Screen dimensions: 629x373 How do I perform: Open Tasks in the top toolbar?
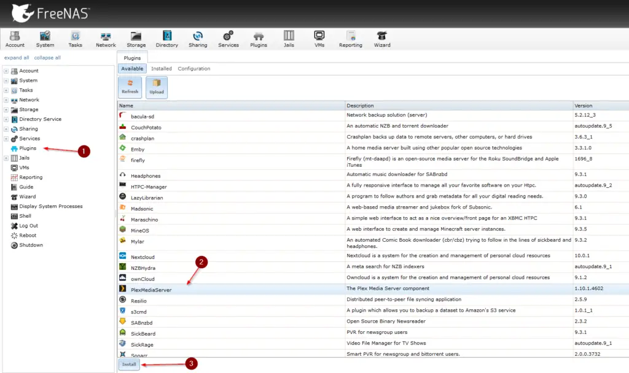coord(75,39)
